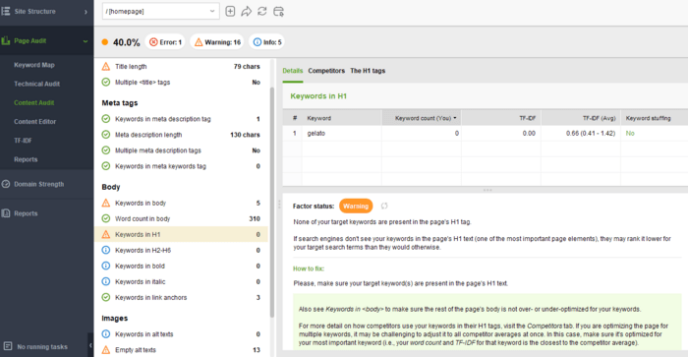The image size is (688, 357).
Task: Collapse the Page Audit section chevron
Action: [86, 41]
